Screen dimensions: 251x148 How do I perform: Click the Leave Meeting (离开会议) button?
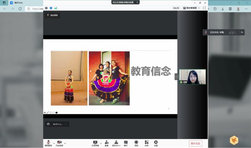[196, 144]
